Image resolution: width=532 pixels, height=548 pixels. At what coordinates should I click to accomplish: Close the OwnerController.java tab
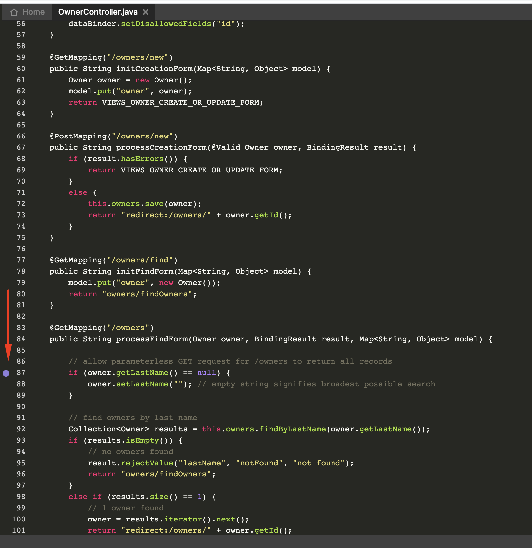point(146,12)
